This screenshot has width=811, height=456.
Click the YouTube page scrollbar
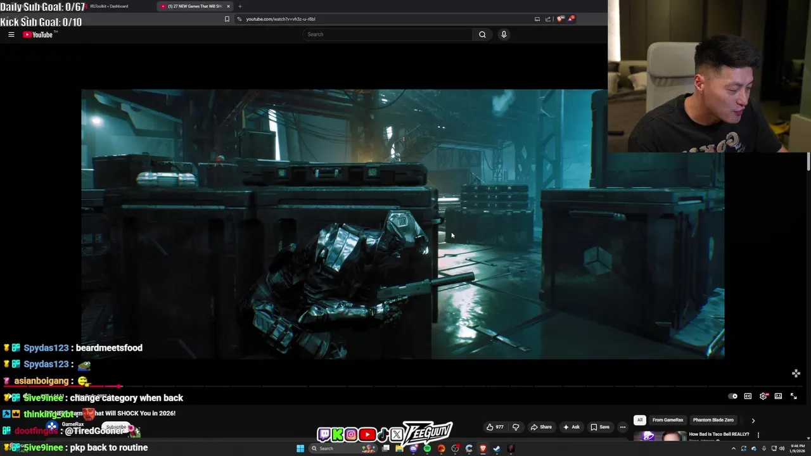coord(808,161)
